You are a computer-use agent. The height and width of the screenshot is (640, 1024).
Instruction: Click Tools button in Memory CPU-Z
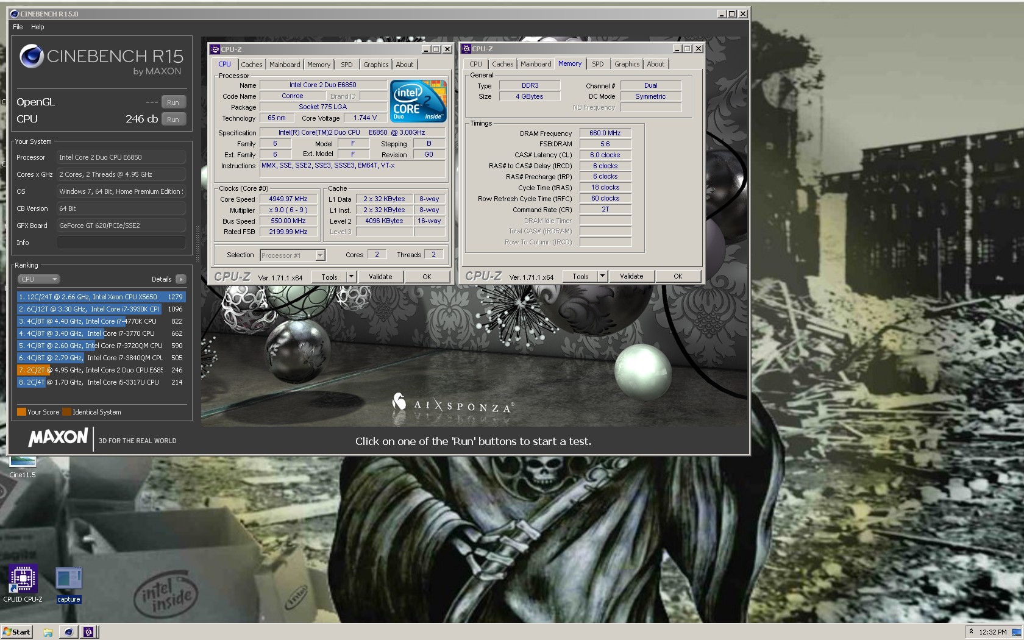coord(580,276)
